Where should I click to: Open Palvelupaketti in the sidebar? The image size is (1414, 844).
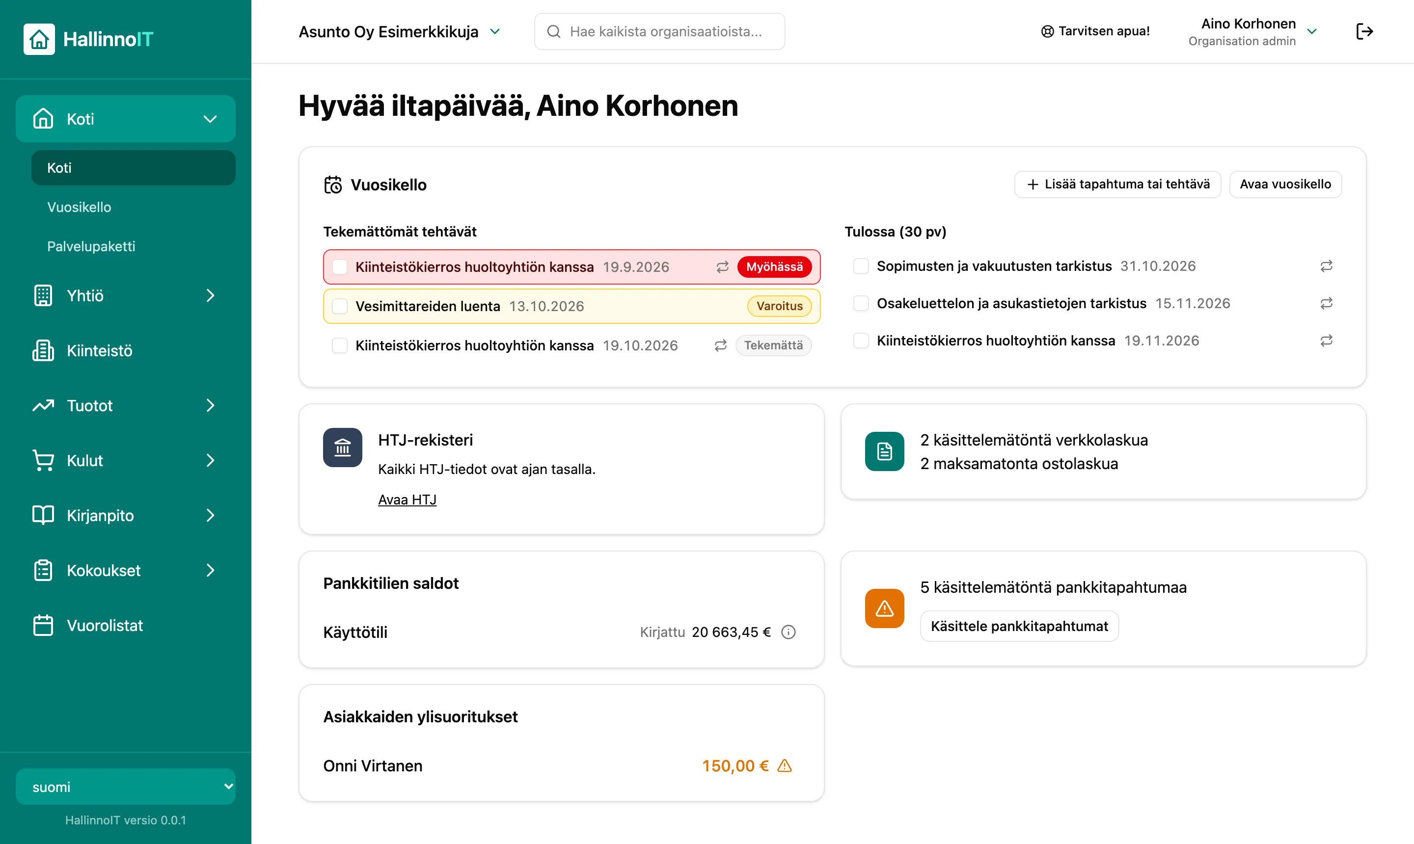tap(133, 246)
